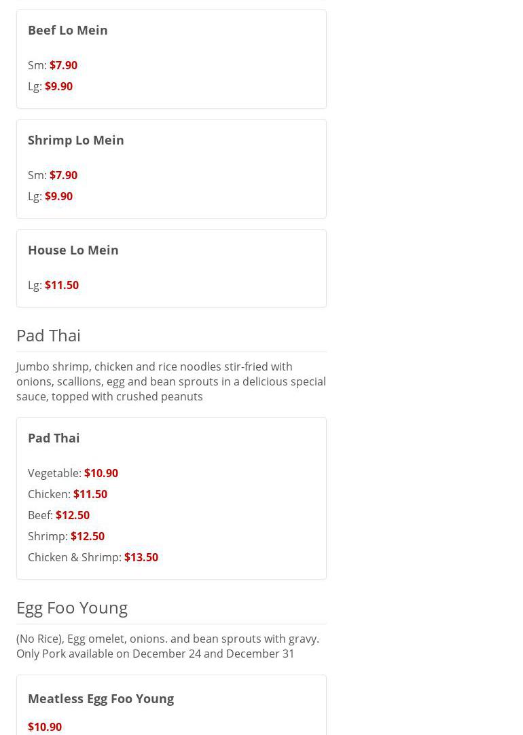523x735 pixels.
Task: Open the Meatless Egg Foo Young item
Action: pos(101,698)
